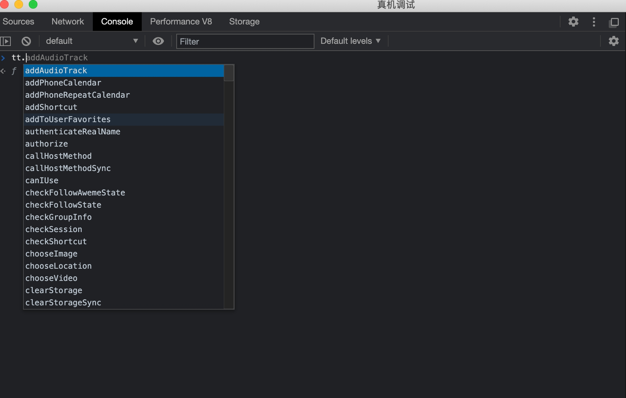Clear the console output

coord(26,41)
